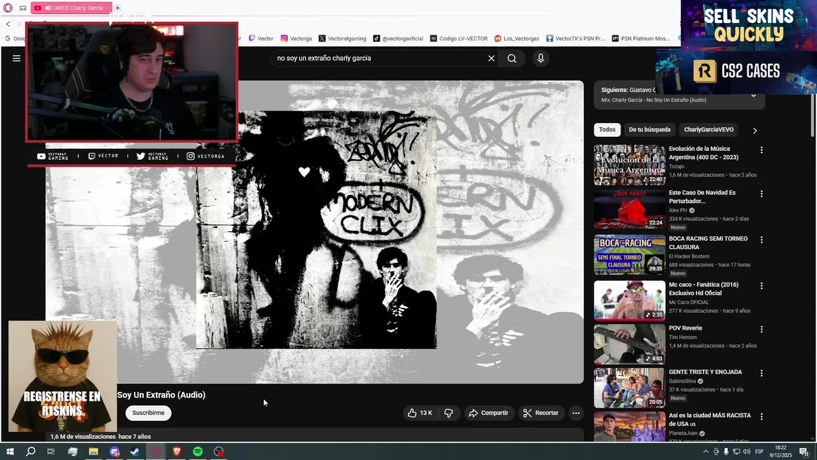Open the Los_Vectorgas Reddit bookmark
817x460 pixels.
click(x=516, y=38)
